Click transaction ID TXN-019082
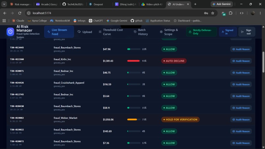Image resolution: width=265 pixels, height=149 pixels. [x=17, y=118]
